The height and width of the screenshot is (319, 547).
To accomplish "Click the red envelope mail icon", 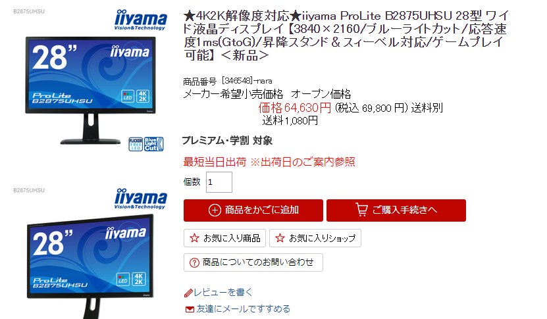I will click(190, 309).
